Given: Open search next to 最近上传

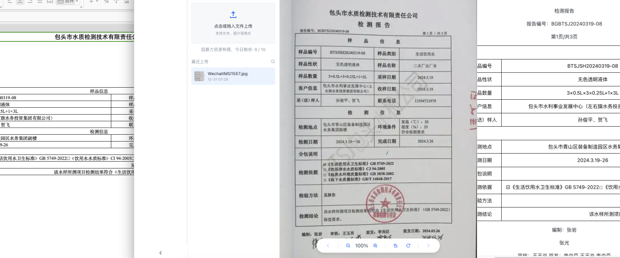Looking at the screenshot, I should [273, 62].
